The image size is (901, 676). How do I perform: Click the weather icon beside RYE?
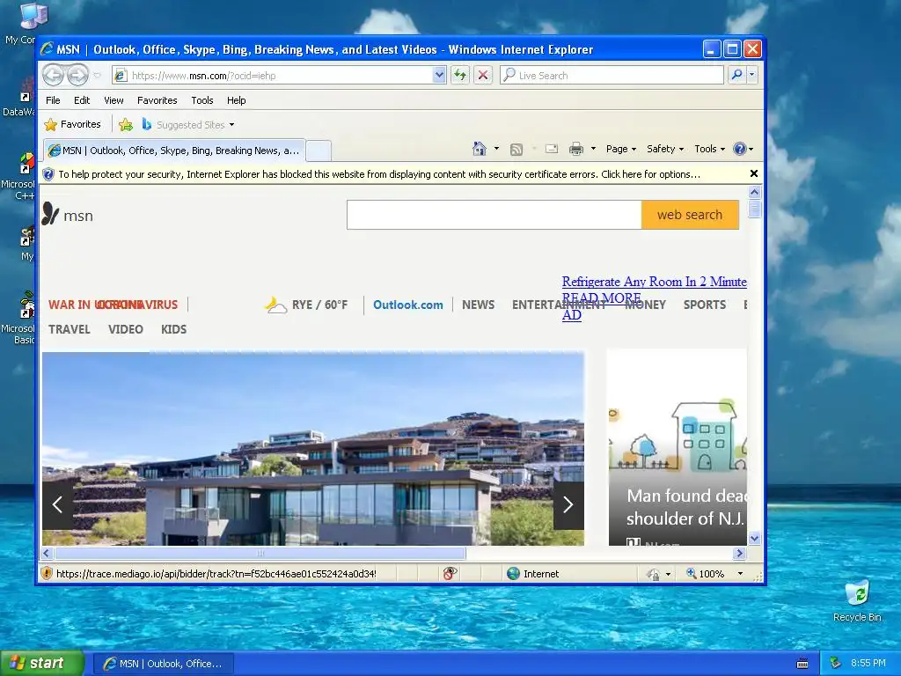pyautogui.click(x=275, y=305)
